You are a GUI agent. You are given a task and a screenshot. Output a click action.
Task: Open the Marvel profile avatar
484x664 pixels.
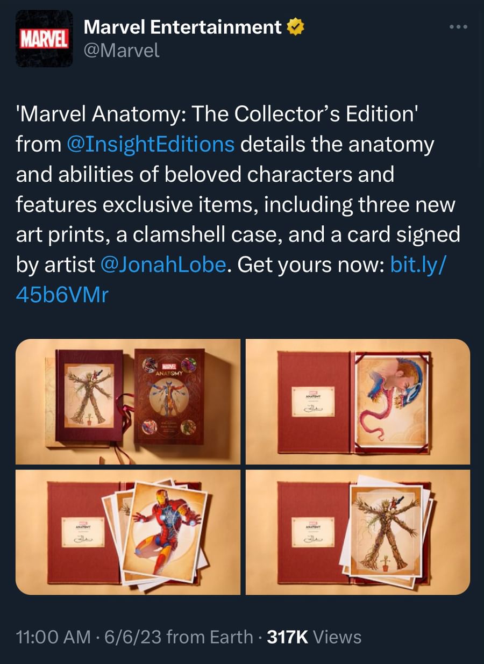click(44, 38)
